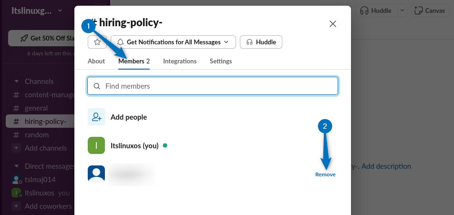Click the Itslinuxos green avatar in member list
The height and width of the screenshot is (215, 454).
(x=96, y=146)
